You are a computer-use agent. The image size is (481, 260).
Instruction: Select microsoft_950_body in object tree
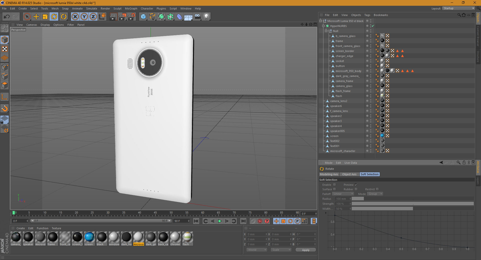pyautogui.click(x=348, y=71)
